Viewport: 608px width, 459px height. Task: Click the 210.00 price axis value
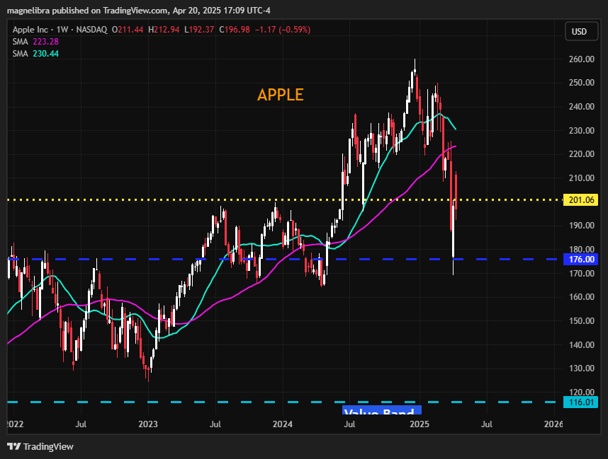[x=582, y=178]
